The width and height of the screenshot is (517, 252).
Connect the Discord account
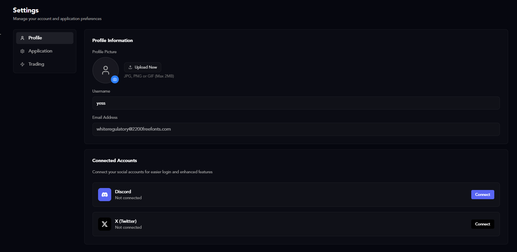pos(482,194)
